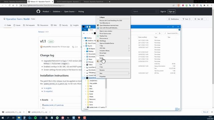Collapse Koriki SD drive tree node

[x=85, y=78]
